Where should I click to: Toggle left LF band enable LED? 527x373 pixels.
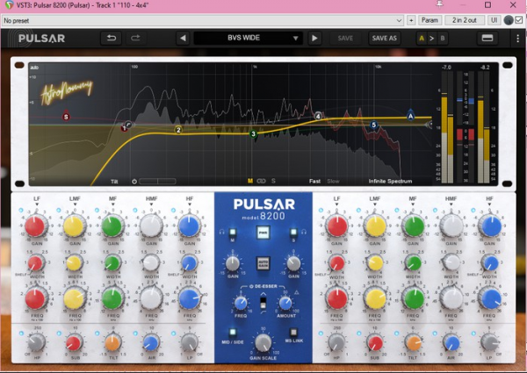[x=21, y=210]
